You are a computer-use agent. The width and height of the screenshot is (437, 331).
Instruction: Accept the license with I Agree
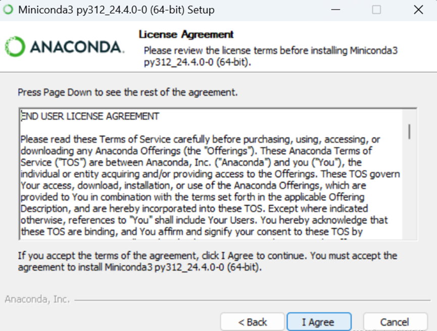coord(319,322)
